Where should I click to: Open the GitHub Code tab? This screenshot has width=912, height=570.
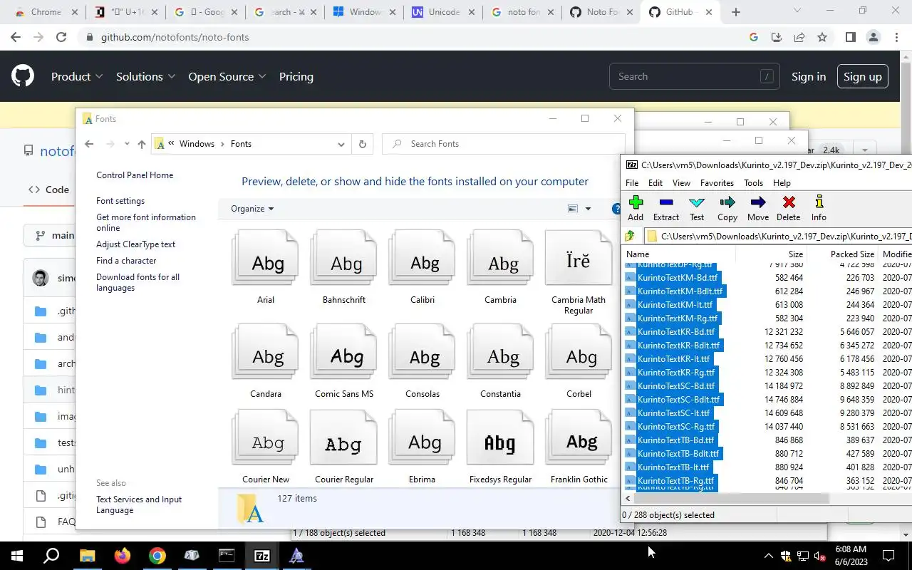point(48,190)
